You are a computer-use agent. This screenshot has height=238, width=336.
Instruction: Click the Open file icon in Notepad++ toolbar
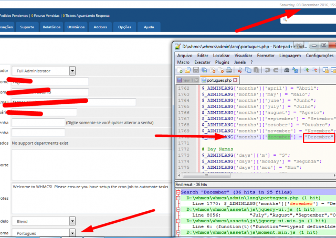tap(187, 70)
